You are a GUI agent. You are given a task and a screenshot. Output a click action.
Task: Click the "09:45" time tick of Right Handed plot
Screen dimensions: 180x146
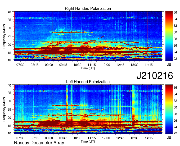click(x=63, y=65)
